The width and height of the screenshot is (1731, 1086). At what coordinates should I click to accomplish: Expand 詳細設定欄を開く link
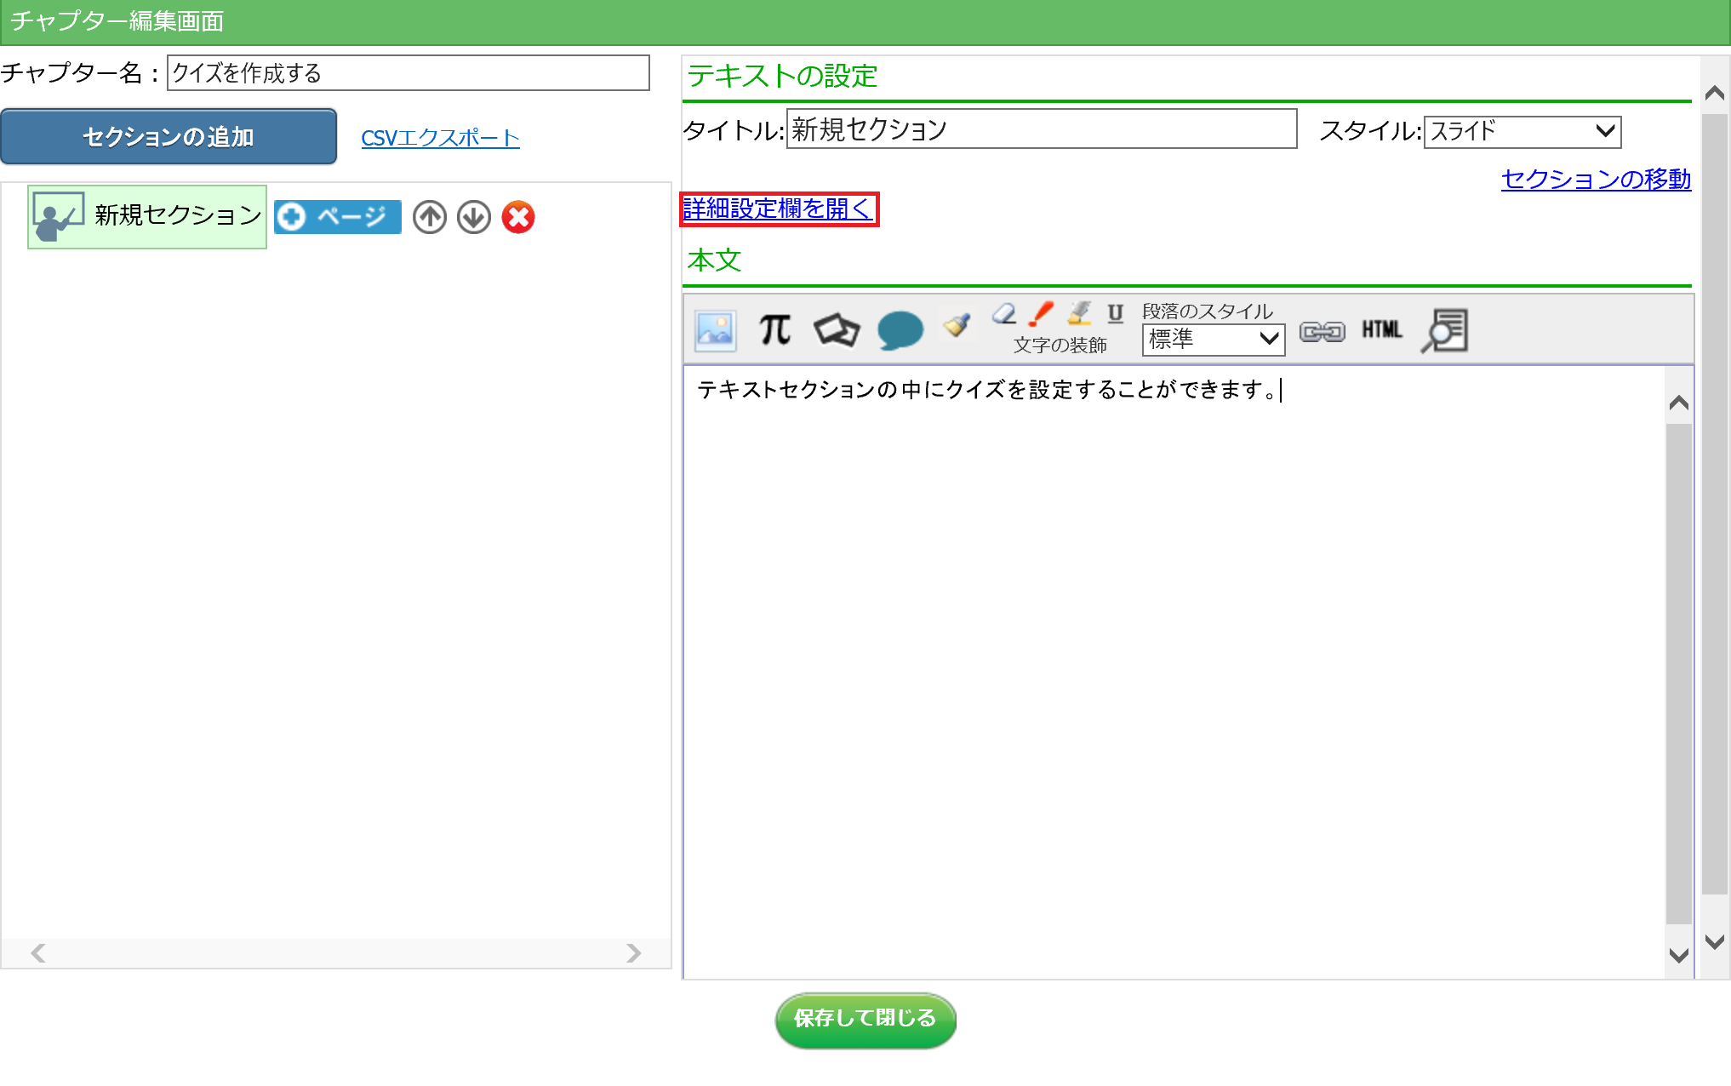click(x=778, y=209)
